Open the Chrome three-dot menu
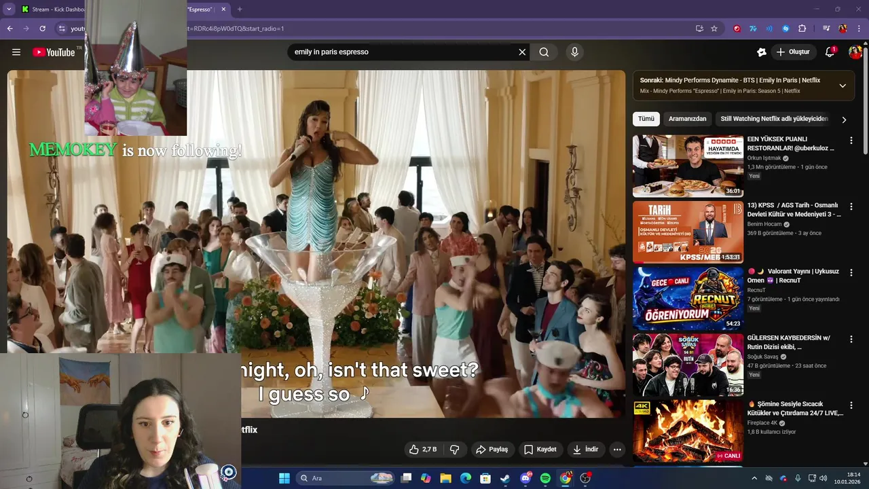869x489 pixels. [x=859, y=29]
